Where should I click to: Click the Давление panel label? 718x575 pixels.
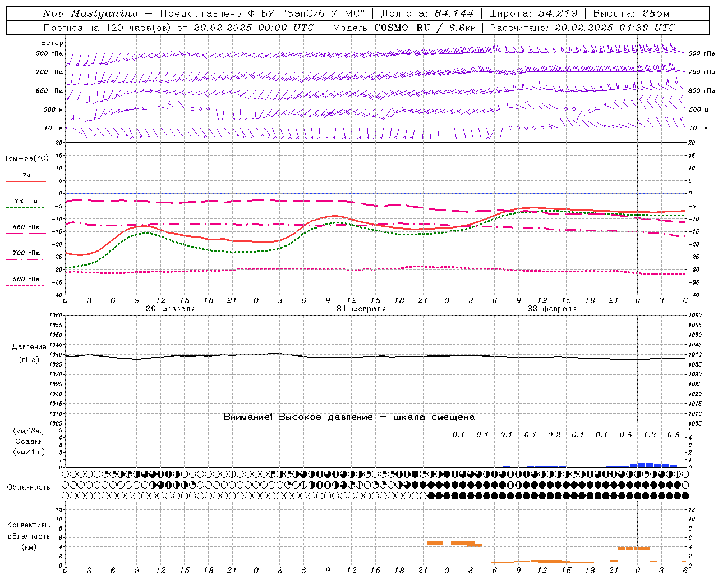(29, 347)
